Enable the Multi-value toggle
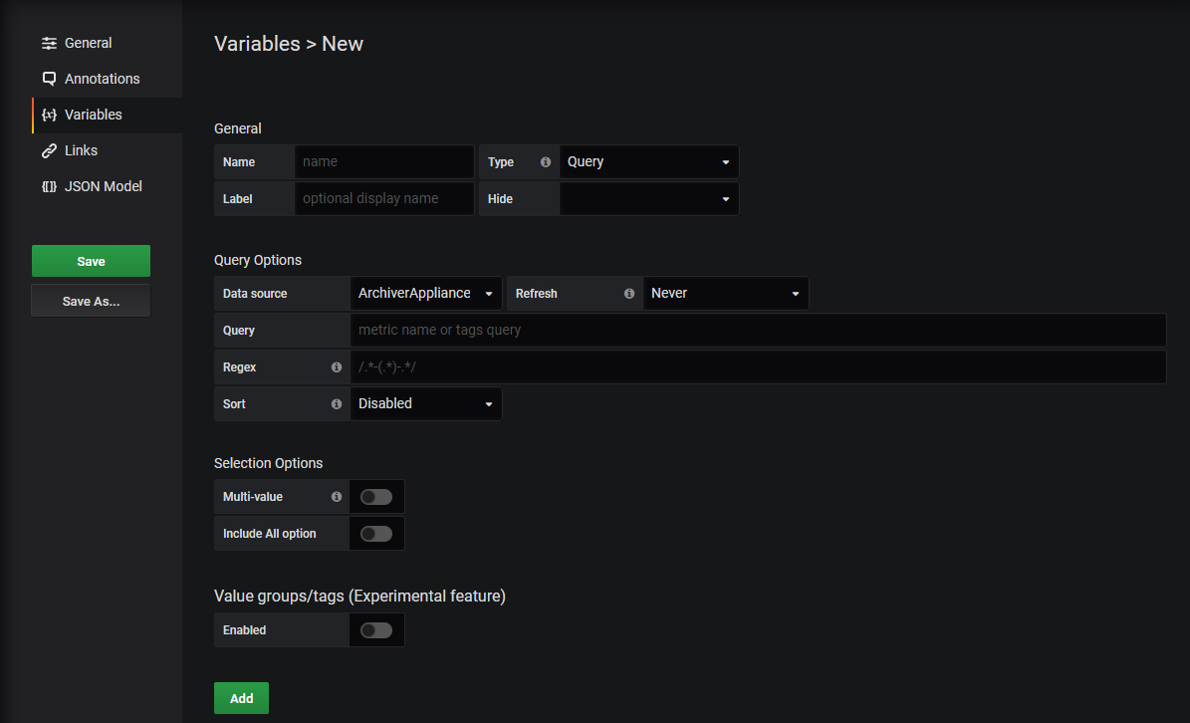 click(x=376, y=496)
